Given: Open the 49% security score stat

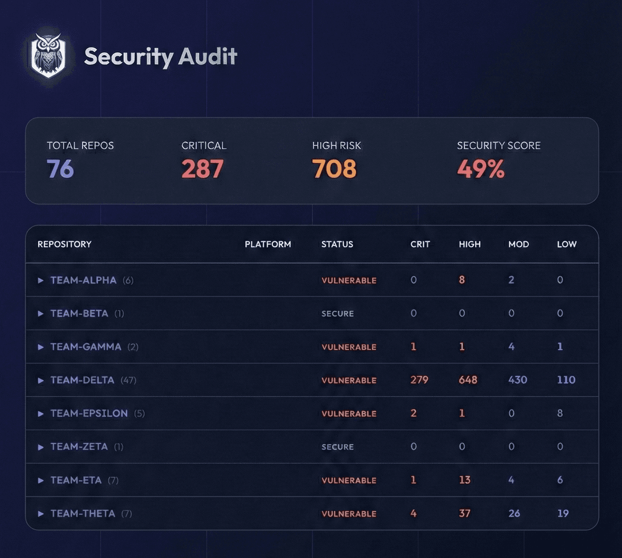Looking at the screenshot, I should pyautogui.click(x=480, y=169).
